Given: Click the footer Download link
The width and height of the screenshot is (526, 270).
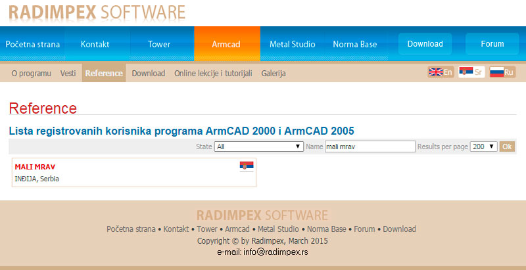Looking at the screenshot, I should click(399, 229).
